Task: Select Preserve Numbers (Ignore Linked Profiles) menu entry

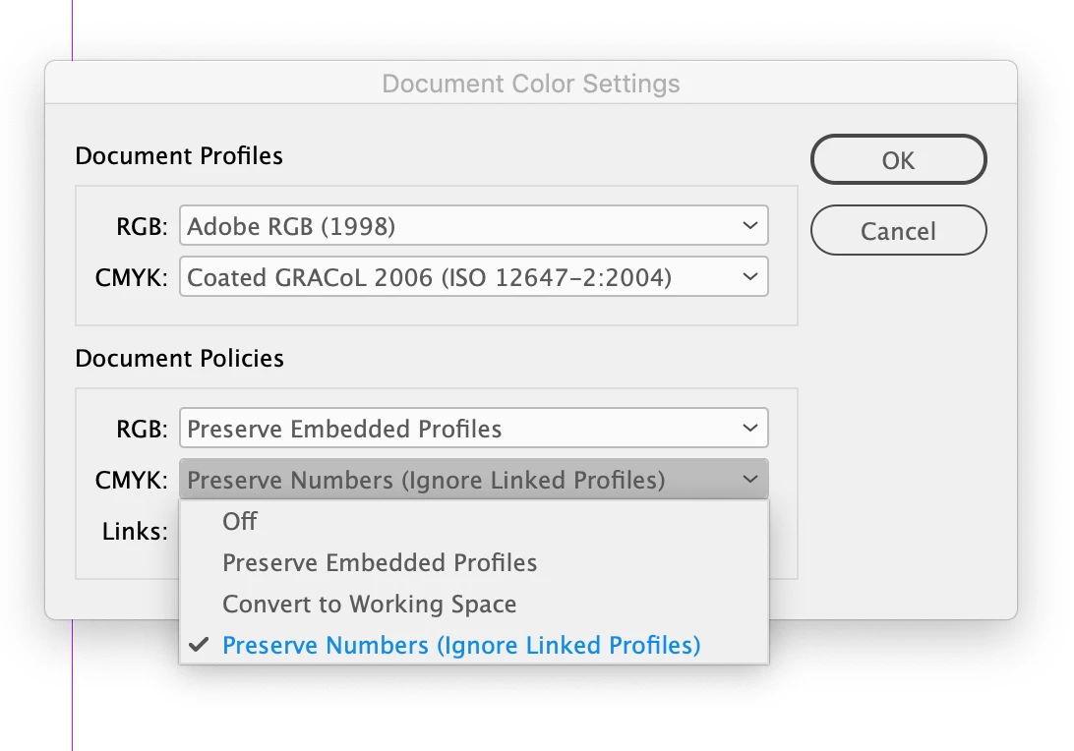Action: 461,646
